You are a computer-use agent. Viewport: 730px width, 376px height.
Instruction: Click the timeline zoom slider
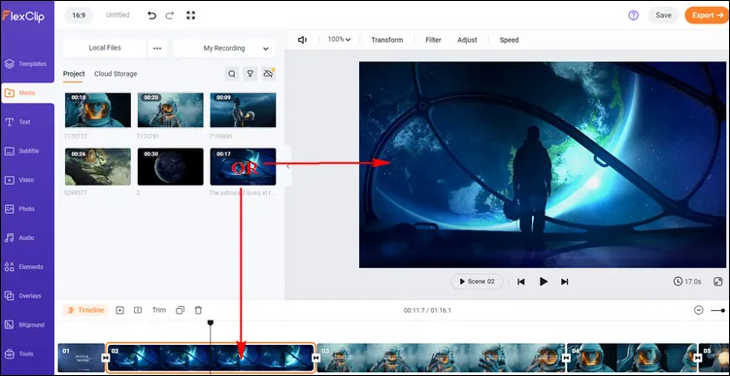[x=718, y=310]
